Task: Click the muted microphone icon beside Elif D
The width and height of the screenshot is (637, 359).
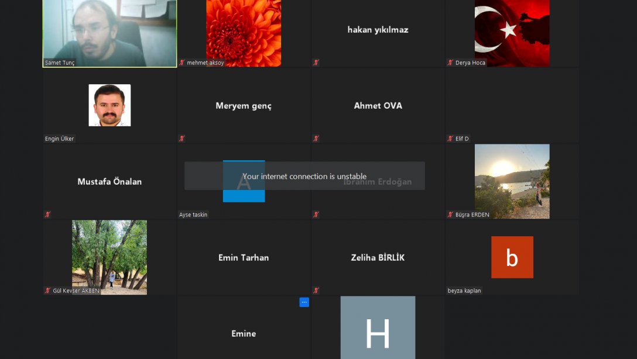Action: point(450,139)
